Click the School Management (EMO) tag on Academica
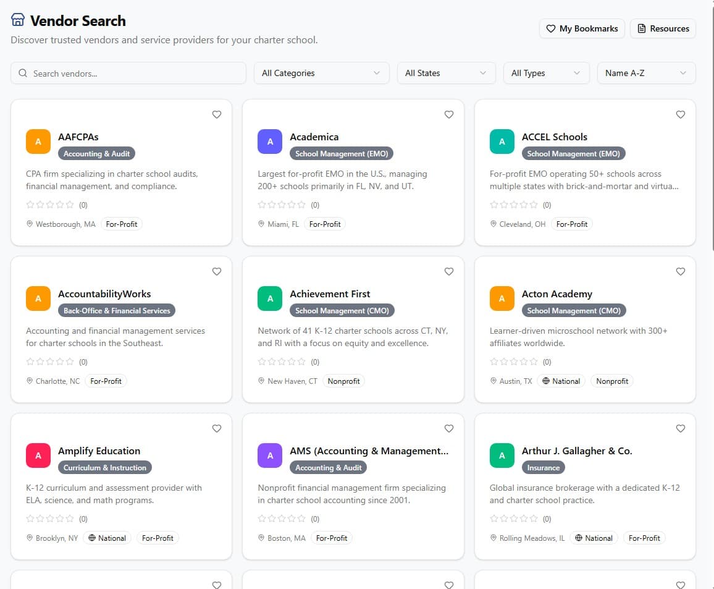The width and height of the screenshot is (714, 589). click(342, 153)
